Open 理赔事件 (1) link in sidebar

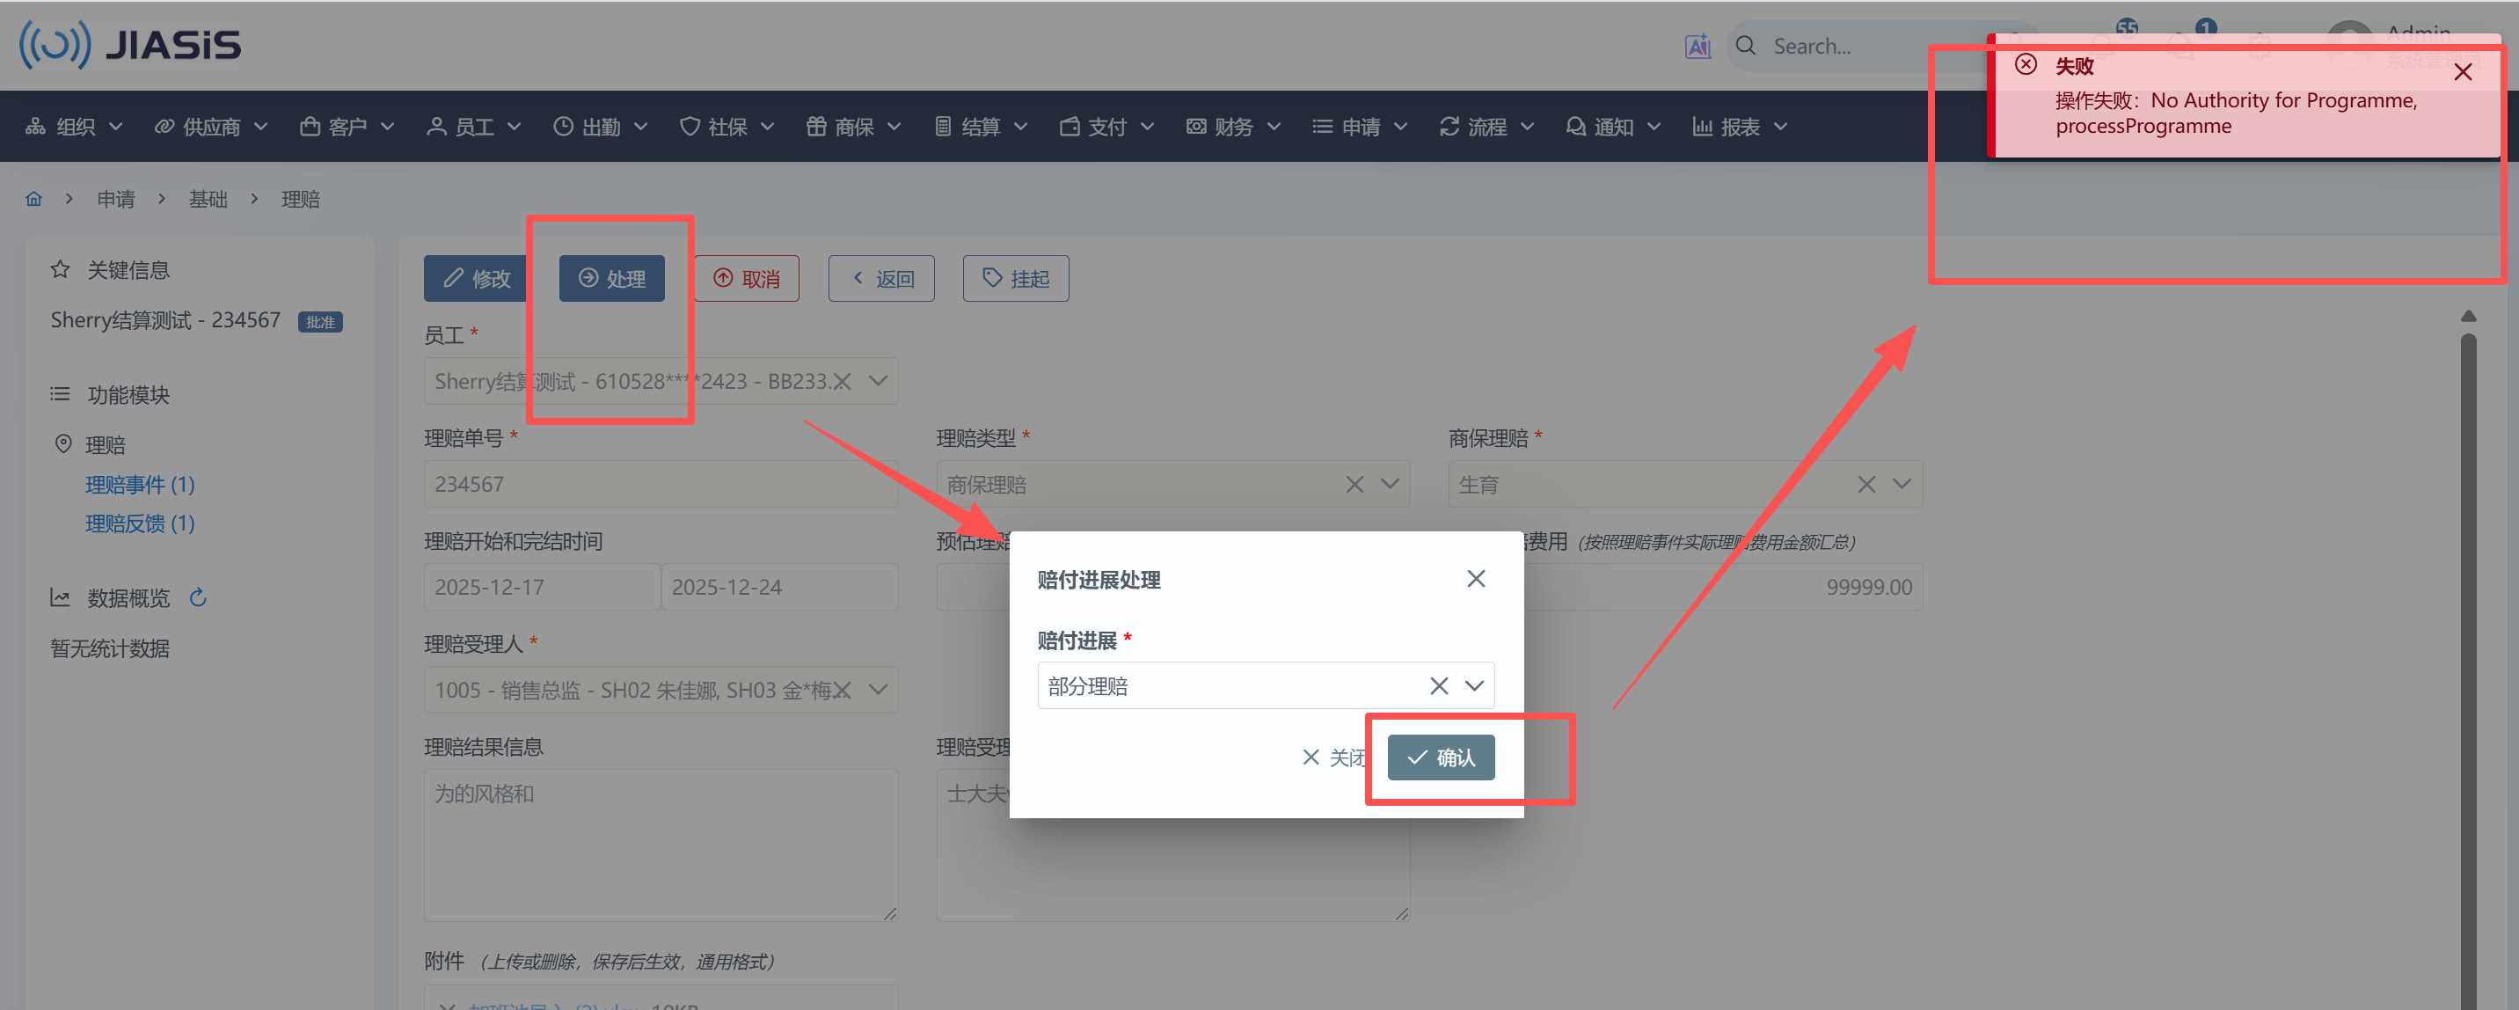(140, 485)
